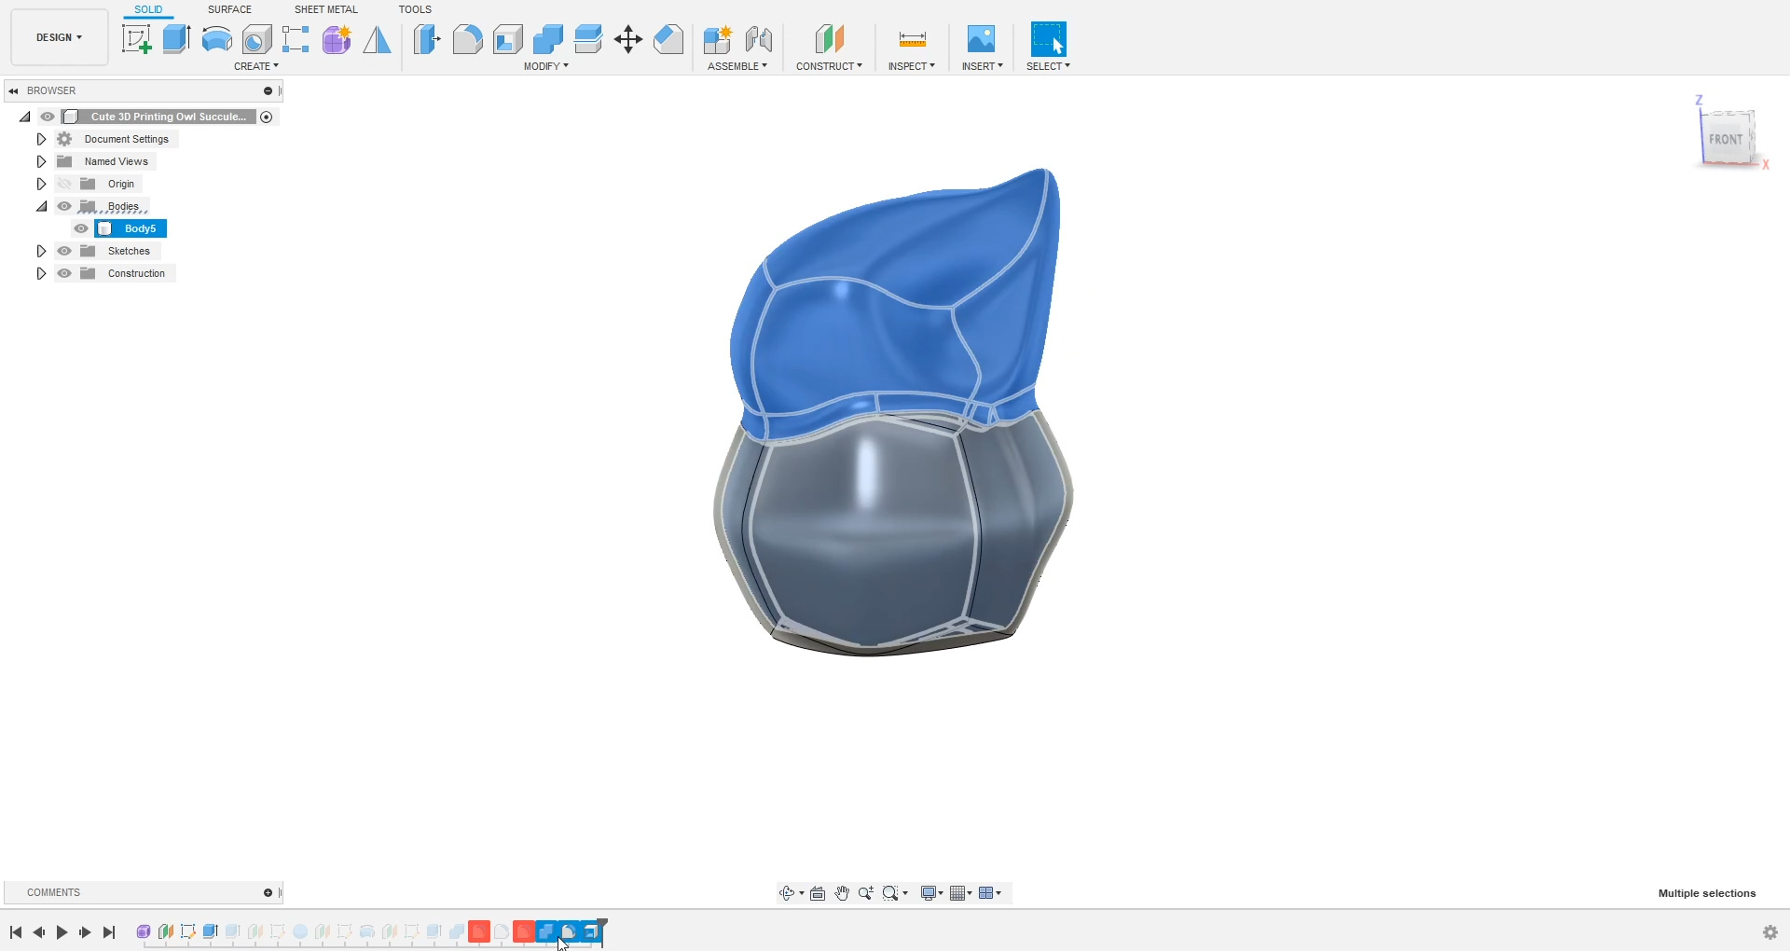1790x951 pixels.
Task: Select the Measure tool
Action: [912, 39]
